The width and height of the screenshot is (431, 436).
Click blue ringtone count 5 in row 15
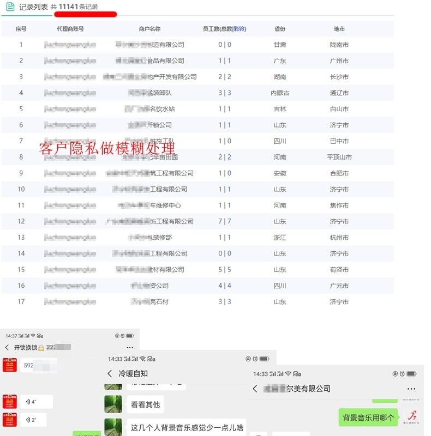229,269
